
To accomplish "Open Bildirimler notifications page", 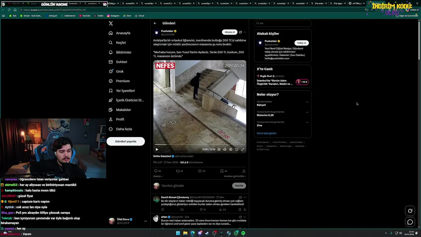I will [x=120, y=52].
